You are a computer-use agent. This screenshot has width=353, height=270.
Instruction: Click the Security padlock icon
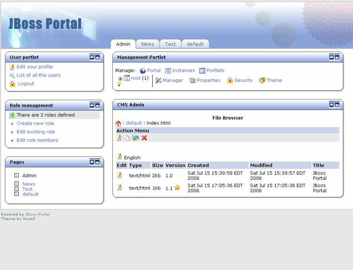tap(230, 81)
